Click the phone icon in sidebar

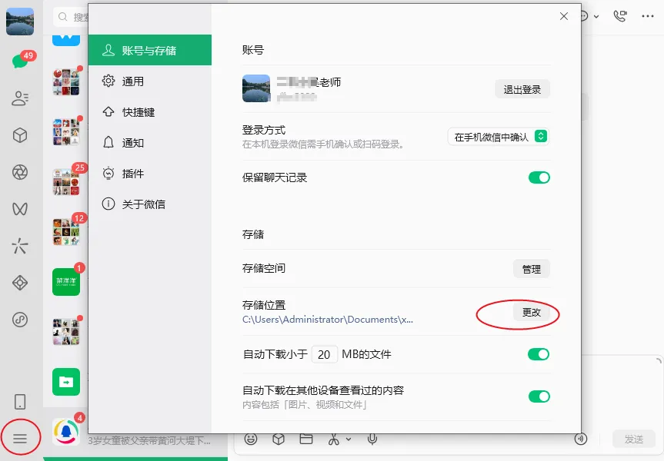coord(20,402)
